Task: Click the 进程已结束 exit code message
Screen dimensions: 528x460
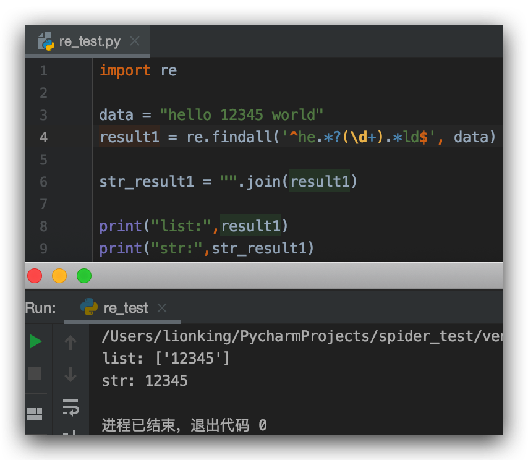Action: point(184,425)
